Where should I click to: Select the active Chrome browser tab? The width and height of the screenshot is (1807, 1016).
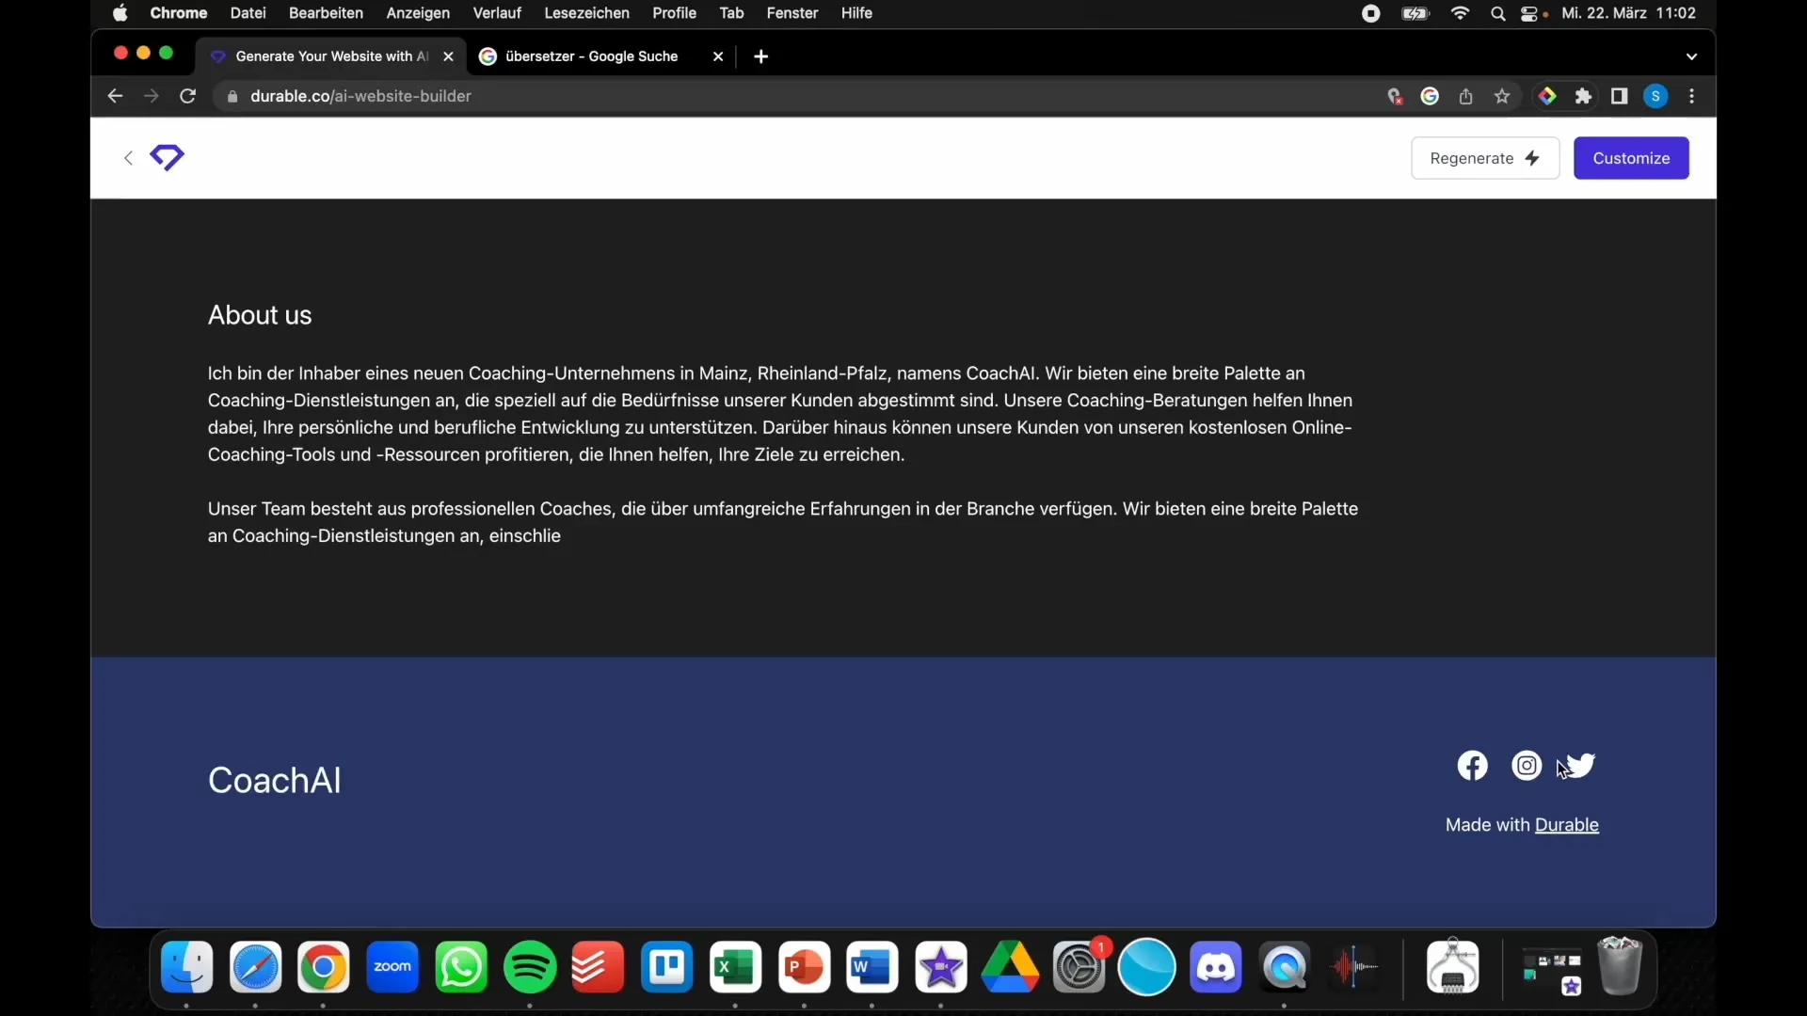pos(328,56)
